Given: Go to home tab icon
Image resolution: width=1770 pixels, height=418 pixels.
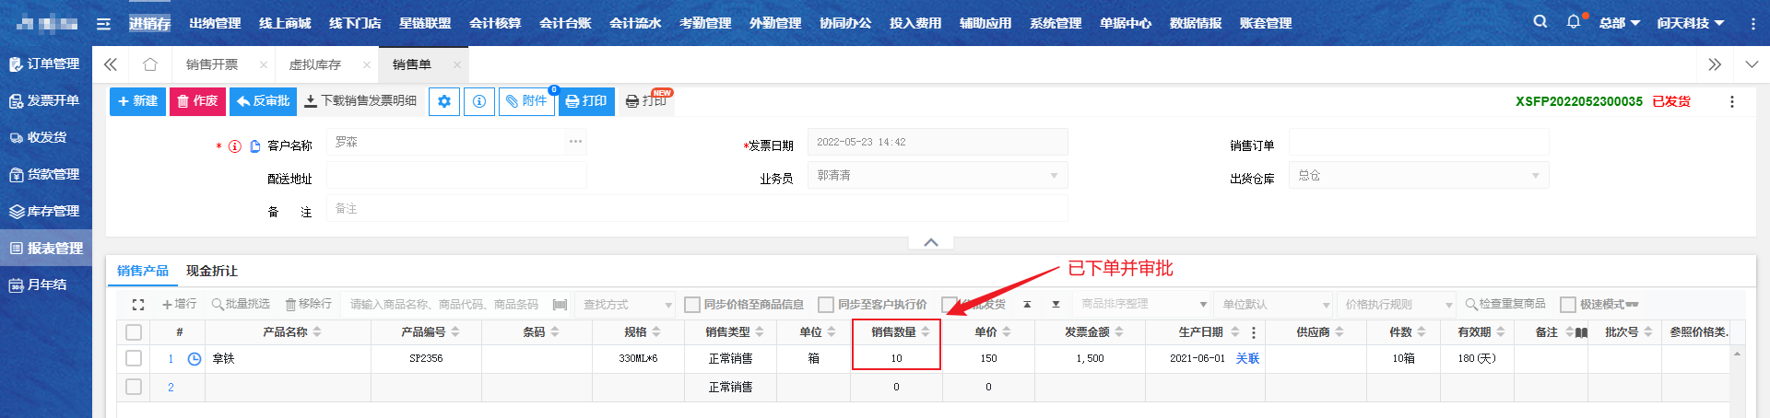Looking at the screenshot, I should coord(150,64).
